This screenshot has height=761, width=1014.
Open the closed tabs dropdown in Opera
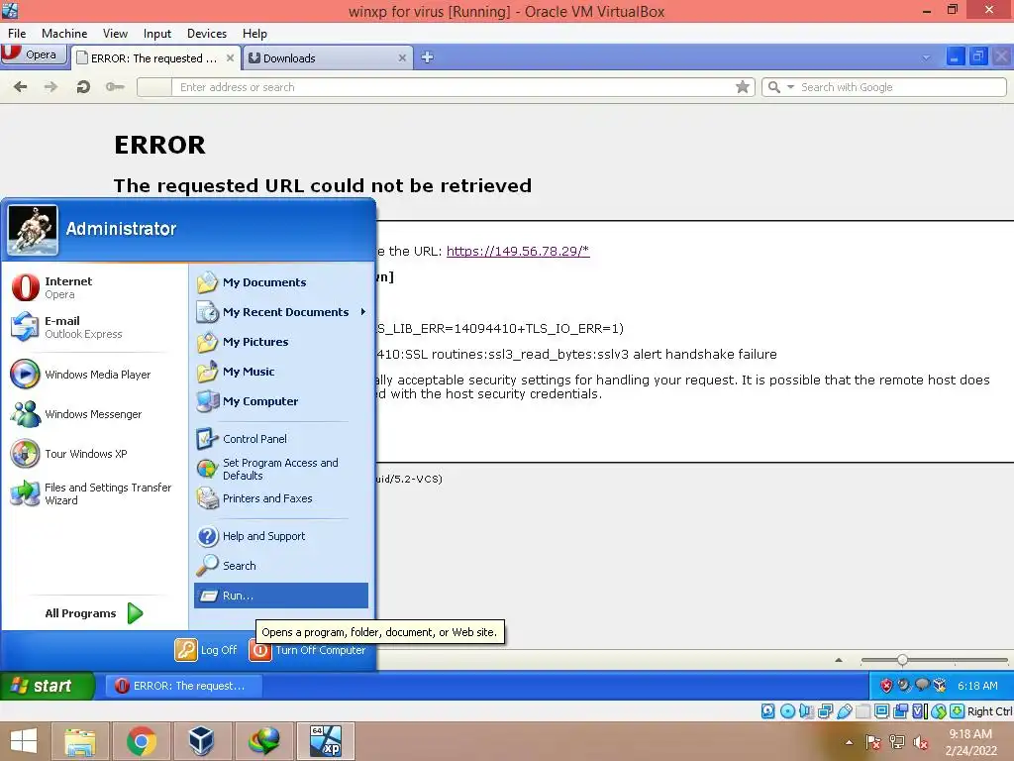(926, 57)
